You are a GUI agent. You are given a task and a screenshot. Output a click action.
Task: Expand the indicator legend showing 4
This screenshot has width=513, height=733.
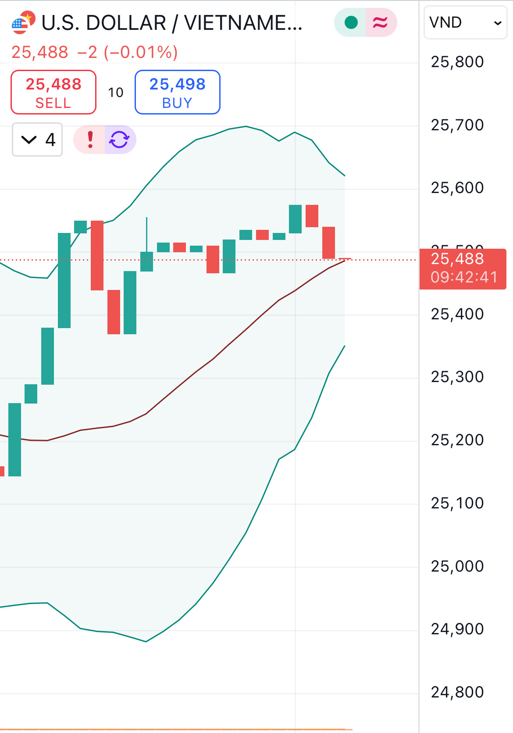[x=37, y=140]
